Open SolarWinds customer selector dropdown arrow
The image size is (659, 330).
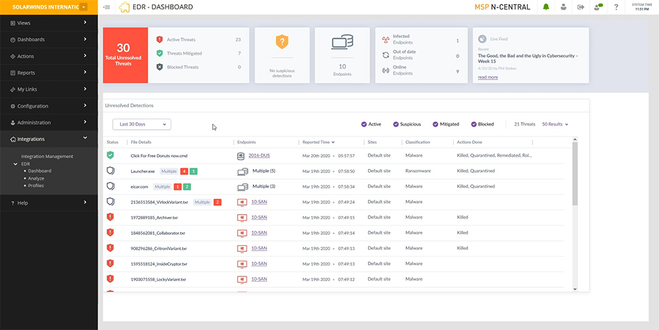(x=84, y=7)
